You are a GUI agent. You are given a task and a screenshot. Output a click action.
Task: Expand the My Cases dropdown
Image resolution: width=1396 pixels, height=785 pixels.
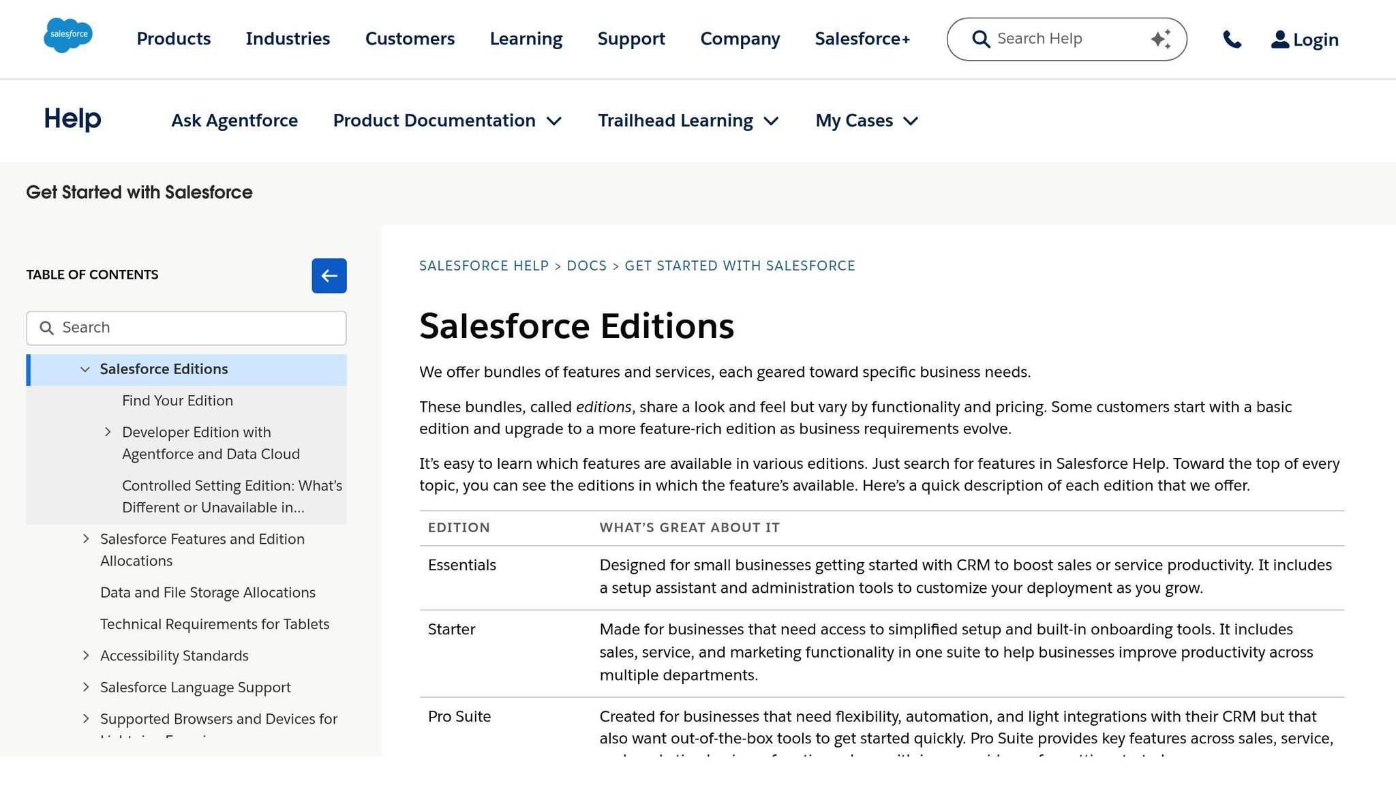(911, 121)
